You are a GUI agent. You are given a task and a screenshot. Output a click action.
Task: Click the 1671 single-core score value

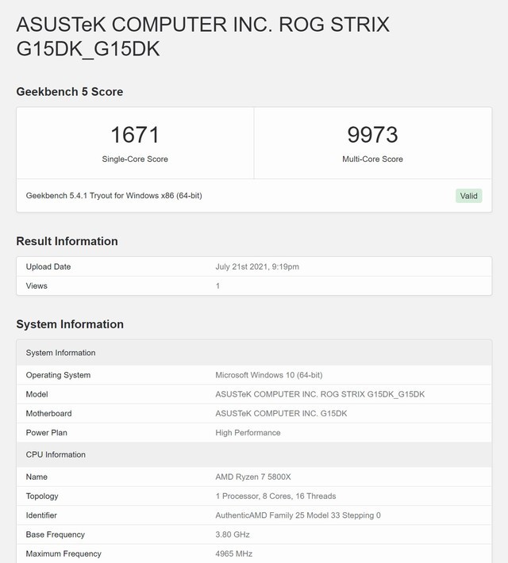(135, 135)
